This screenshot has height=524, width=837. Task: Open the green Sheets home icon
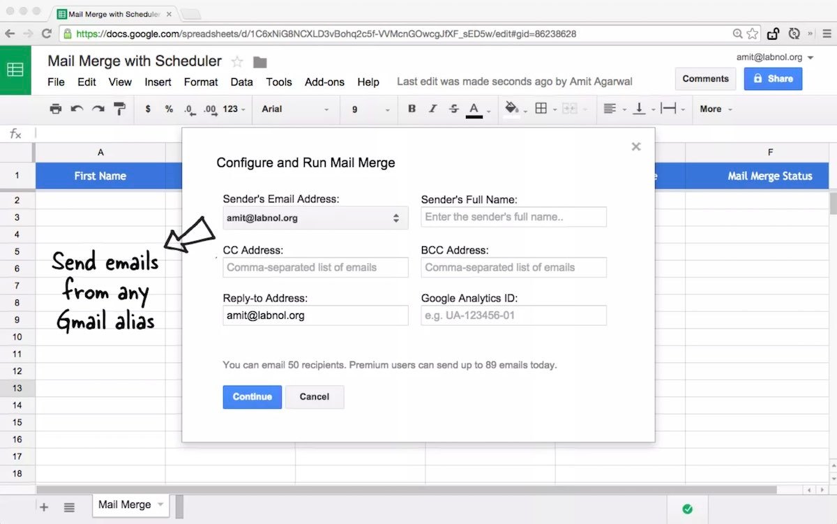point(15,70)
